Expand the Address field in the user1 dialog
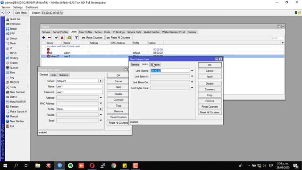Image resolution: width=302 pixels, height=170 pixels. coord(101,98)
